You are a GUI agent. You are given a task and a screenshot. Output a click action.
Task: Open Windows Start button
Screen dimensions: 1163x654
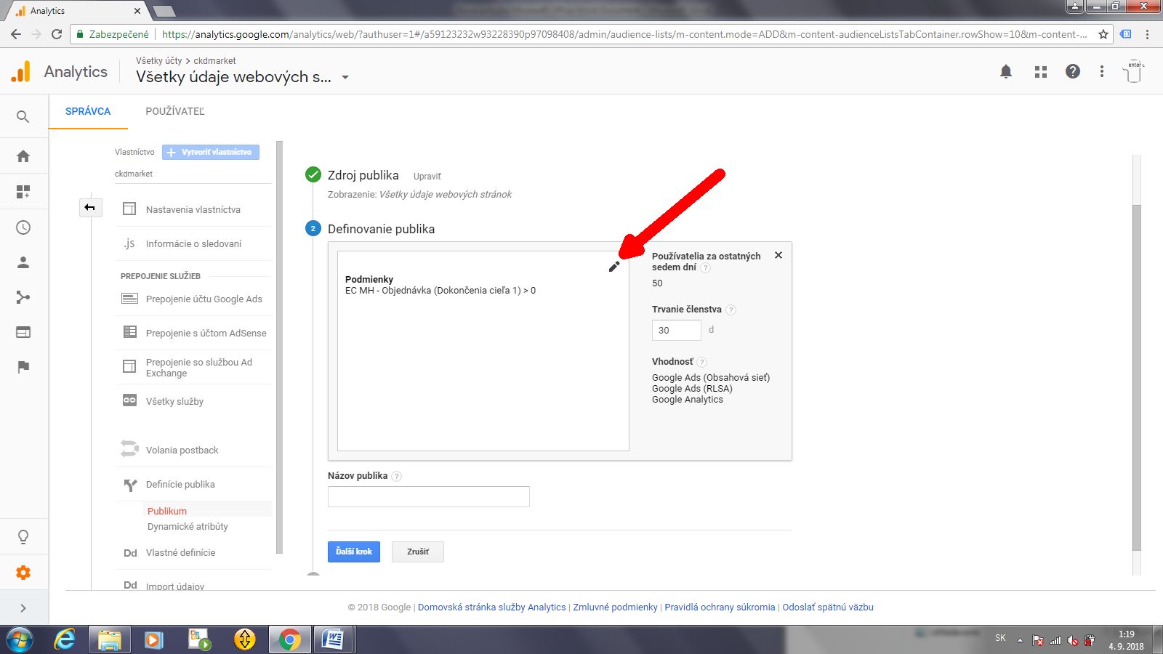click(20, 639)
